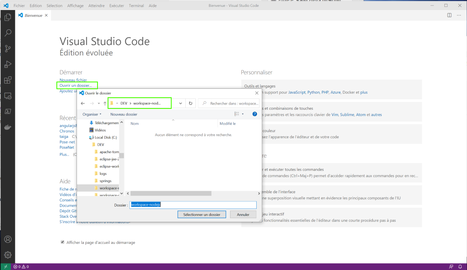Click the Python language link
467x270 pixels.
313,92
